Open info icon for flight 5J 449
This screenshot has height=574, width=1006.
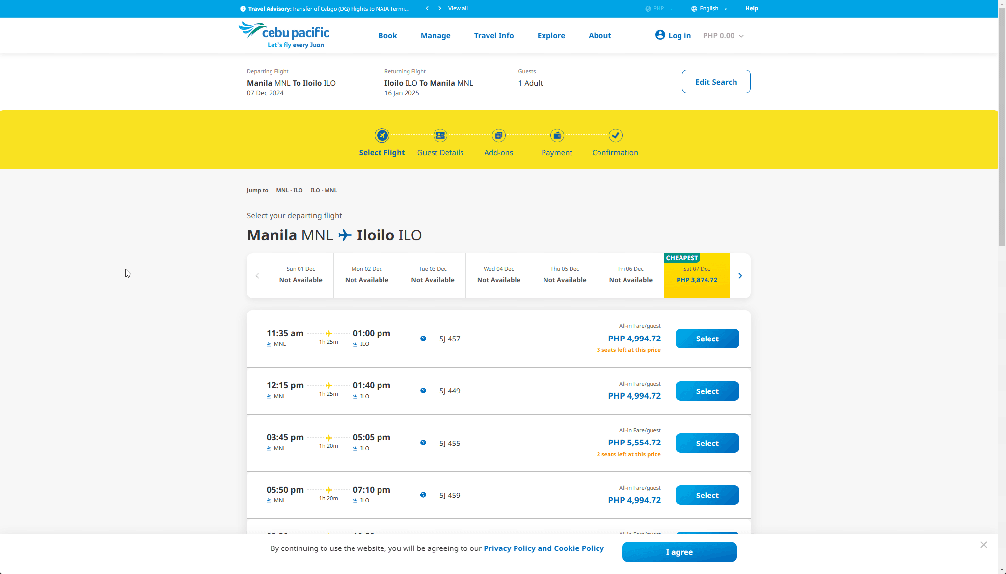tap(423, 391)
